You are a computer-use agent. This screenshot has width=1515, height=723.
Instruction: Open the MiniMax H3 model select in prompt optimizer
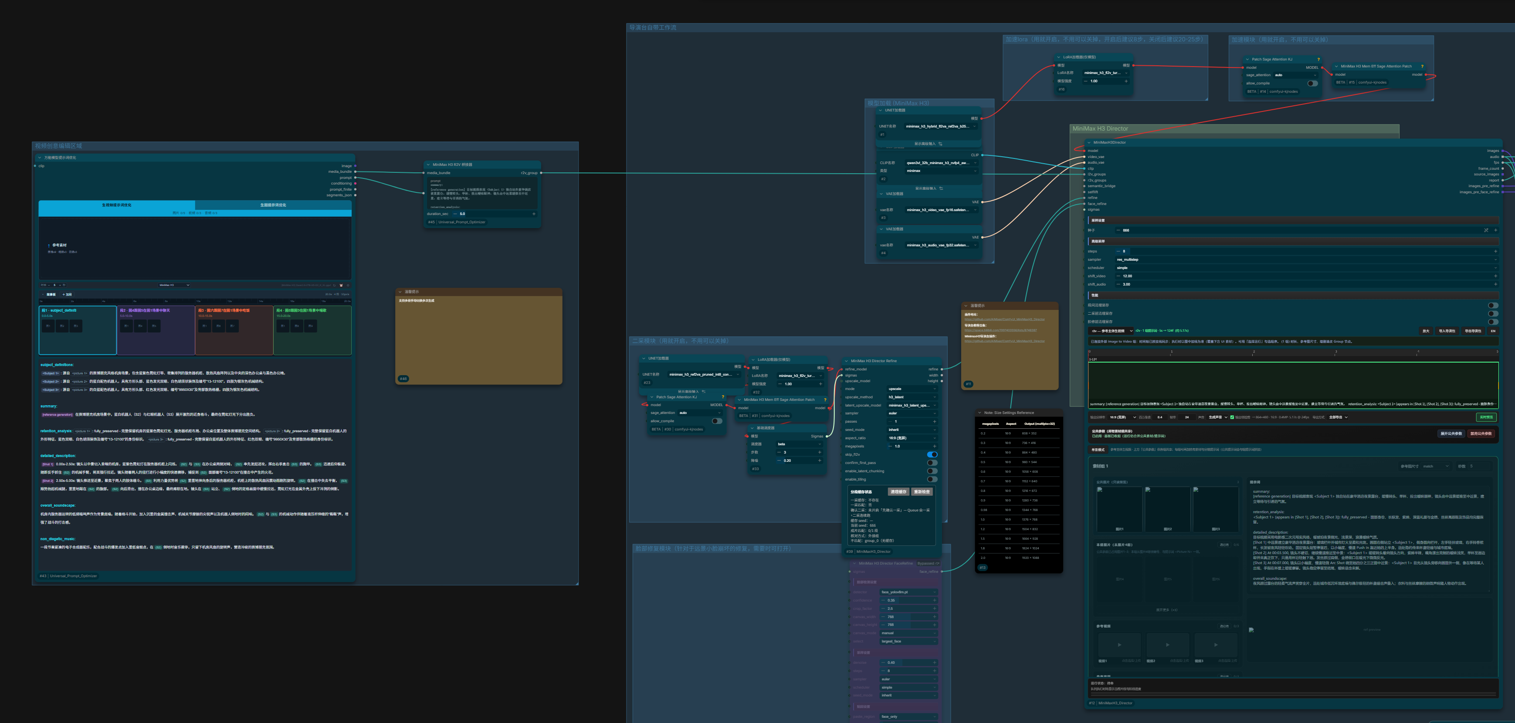pyautogui.click(x=175, y=286)
